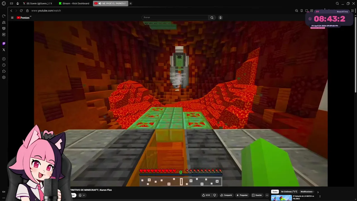Viewport: 357px width, 201px height.
Task: Switch to the Suwie X tab
Action: 38,3
